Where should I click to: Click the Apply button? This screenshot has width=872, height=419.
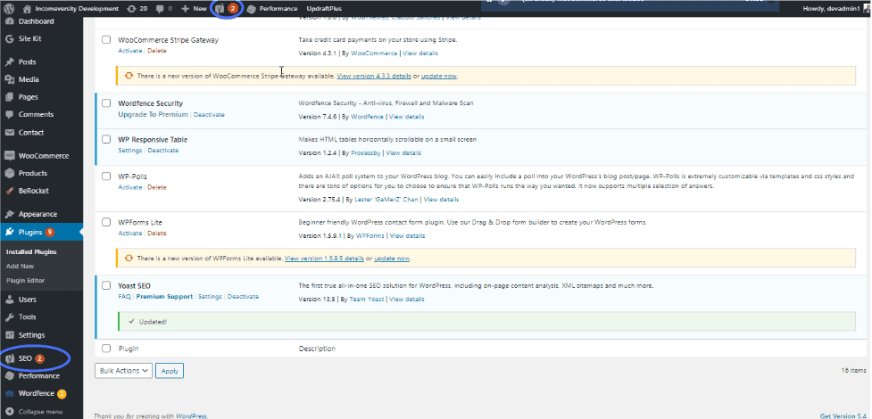tap(170, 371)
